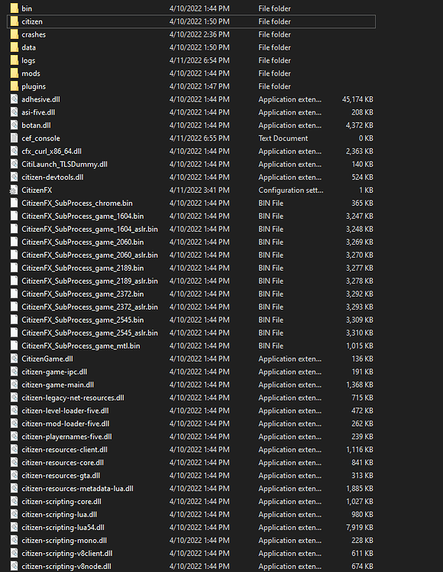This screenshot has width=443, height=572.
Task: Click the mods folder icon
Action: coord(15,73)
